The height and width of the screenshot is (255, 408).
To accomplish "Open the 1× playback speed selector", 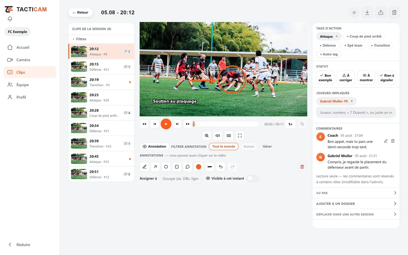I will coord(290,124).
